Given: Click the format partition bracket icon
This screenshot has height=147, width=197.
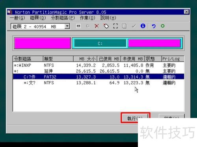Looking at the screenshot, I should tap(115, 26).
